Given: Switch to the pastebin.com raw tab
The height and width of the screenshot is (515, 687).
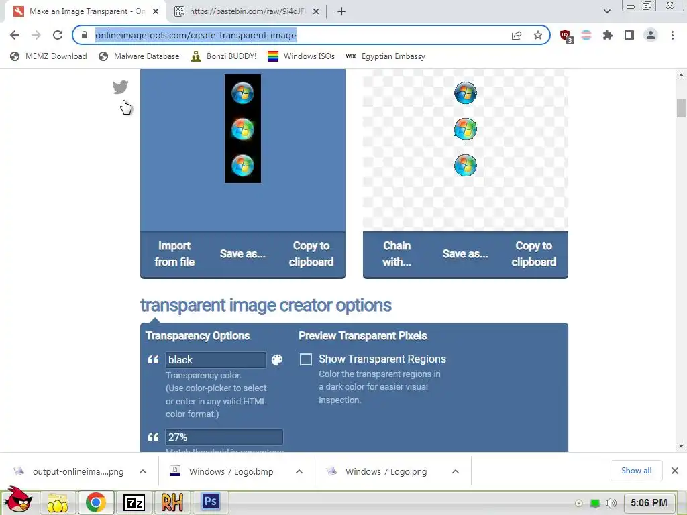Looking at the screenshot, I should (247, 11).
